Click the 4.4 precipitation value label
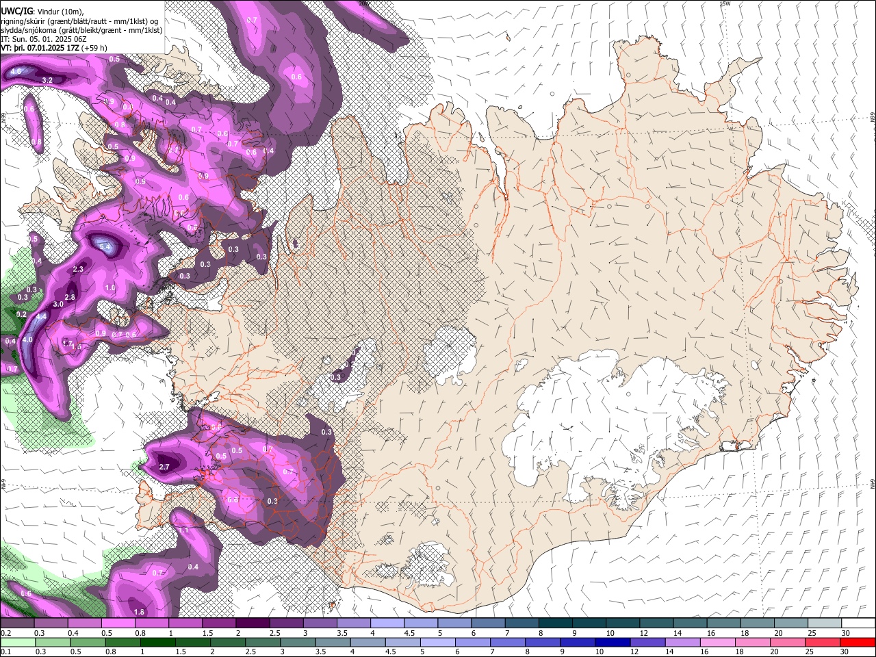The image size is (876, 657). (41, 316)
